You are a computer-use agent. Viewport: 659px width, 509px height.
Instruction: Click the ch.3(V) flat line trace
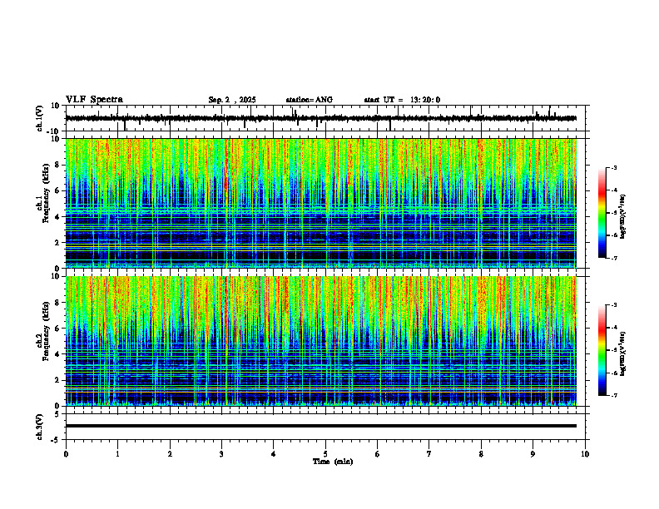[x=320, y=426]
